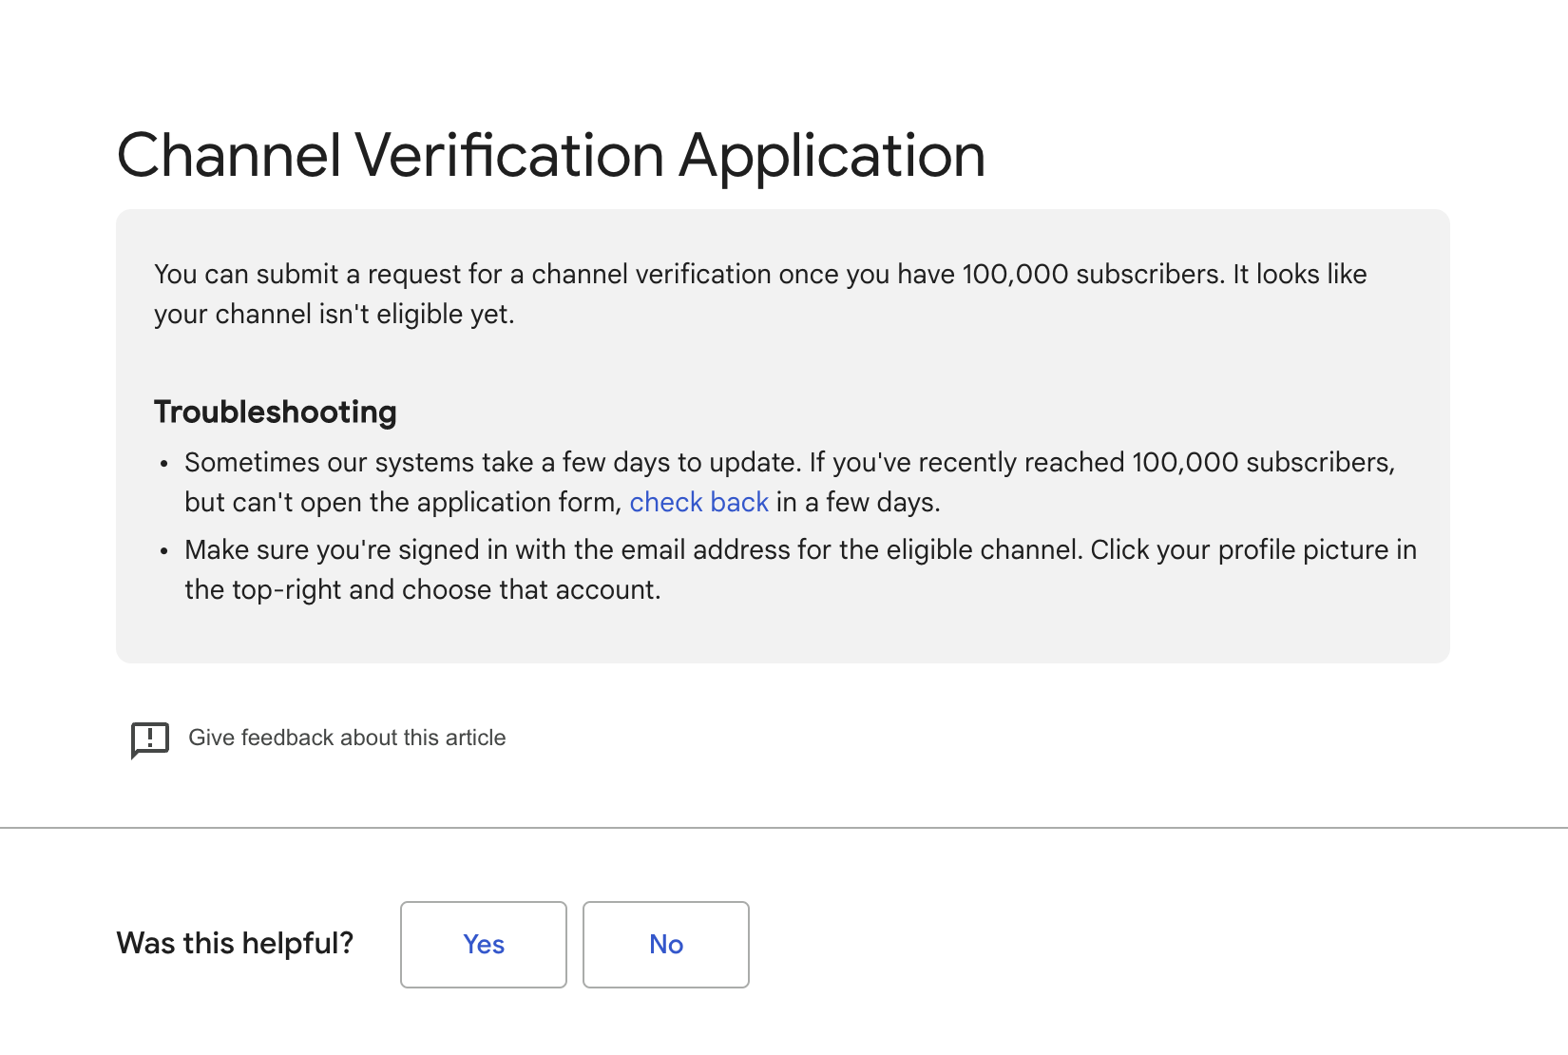
Task: Click "in a few days." after the link
Action: tap(858, 502)
